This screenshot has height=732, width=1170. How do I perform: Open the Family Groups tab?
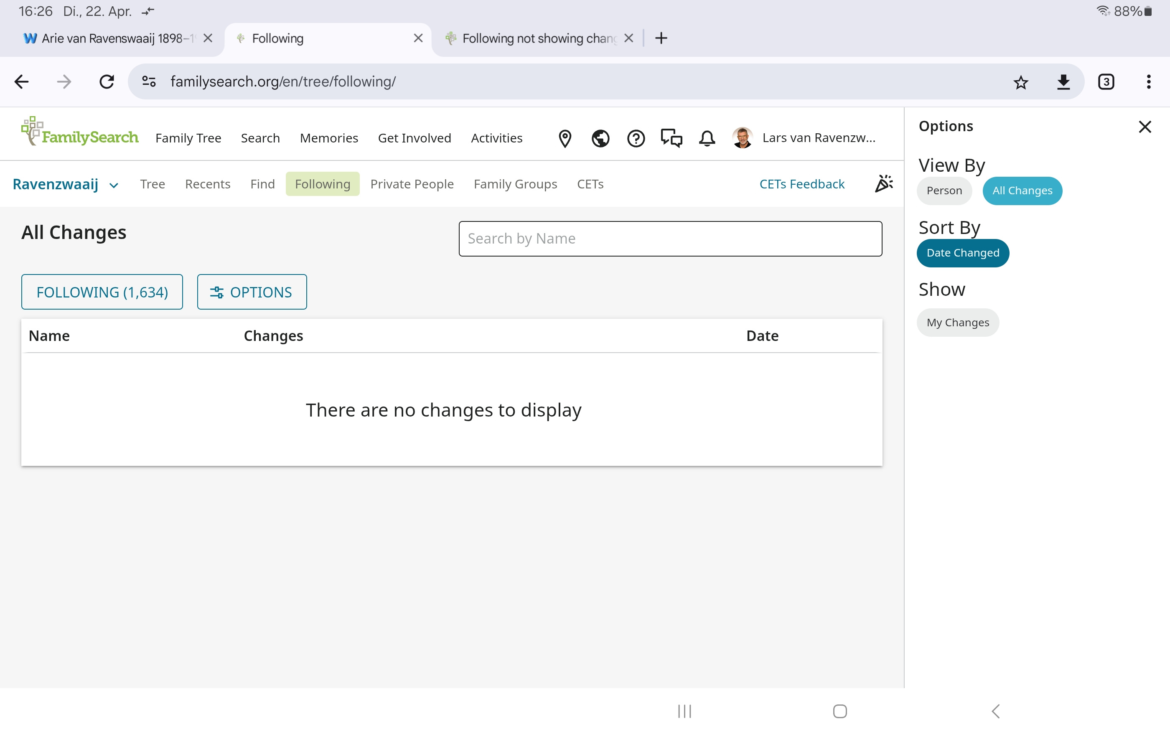515,184
